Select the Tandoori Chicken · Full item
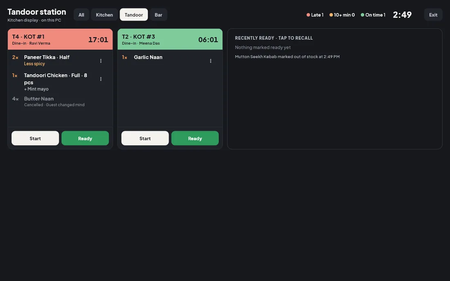This screenshot has height=281, width=450. pos(55,79)
